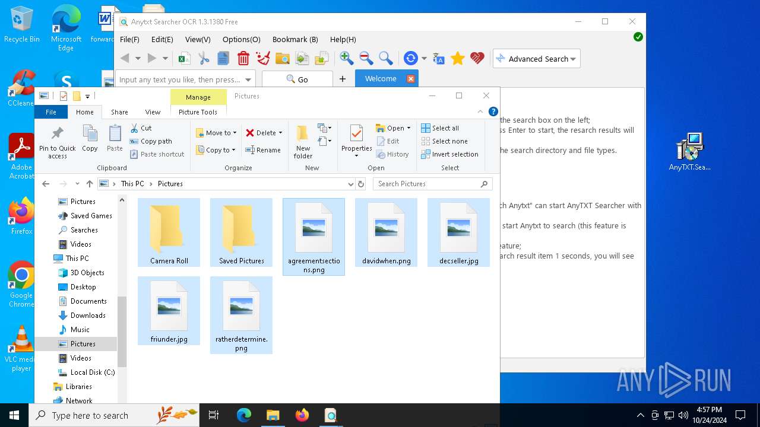
Task: Collapse the Explorer ribbon with the chevron
Action: [480, 111]
